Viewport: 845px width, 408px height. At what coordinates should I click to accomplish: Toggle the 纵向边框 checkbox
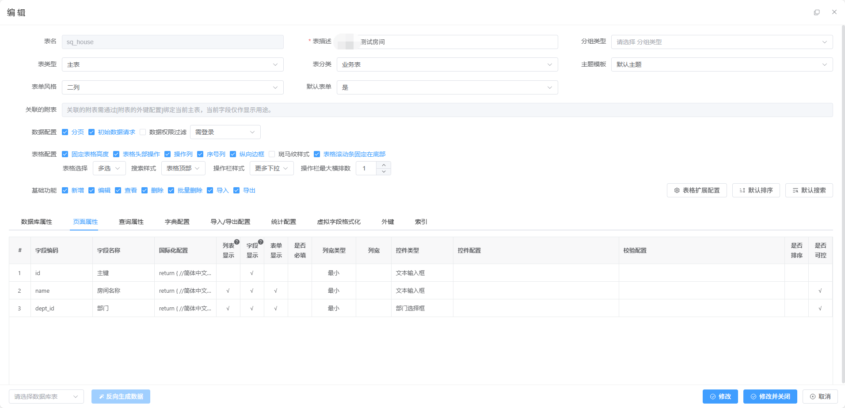(x=233, y=154)
